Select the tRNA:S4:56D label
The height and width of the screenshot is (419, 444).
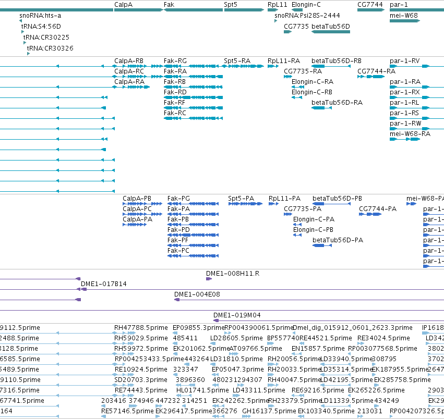[x=41, y=27]
